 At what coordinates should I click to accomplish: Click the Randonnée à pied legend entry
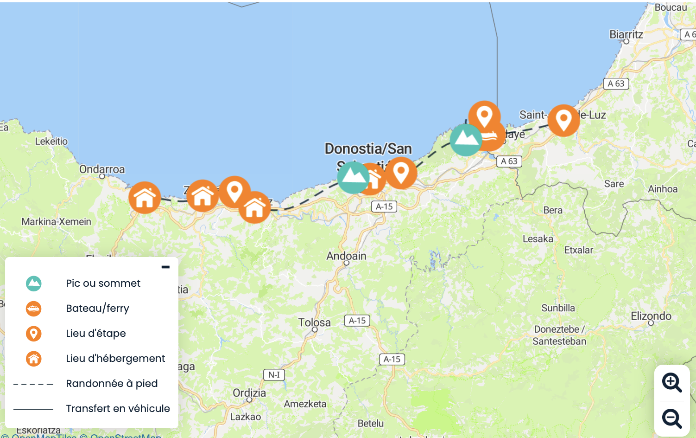tap(112, 383)
